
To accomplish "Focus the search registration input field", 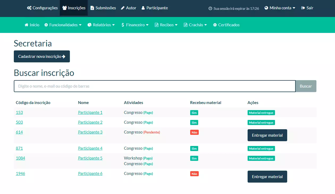I will pos(154,86).
